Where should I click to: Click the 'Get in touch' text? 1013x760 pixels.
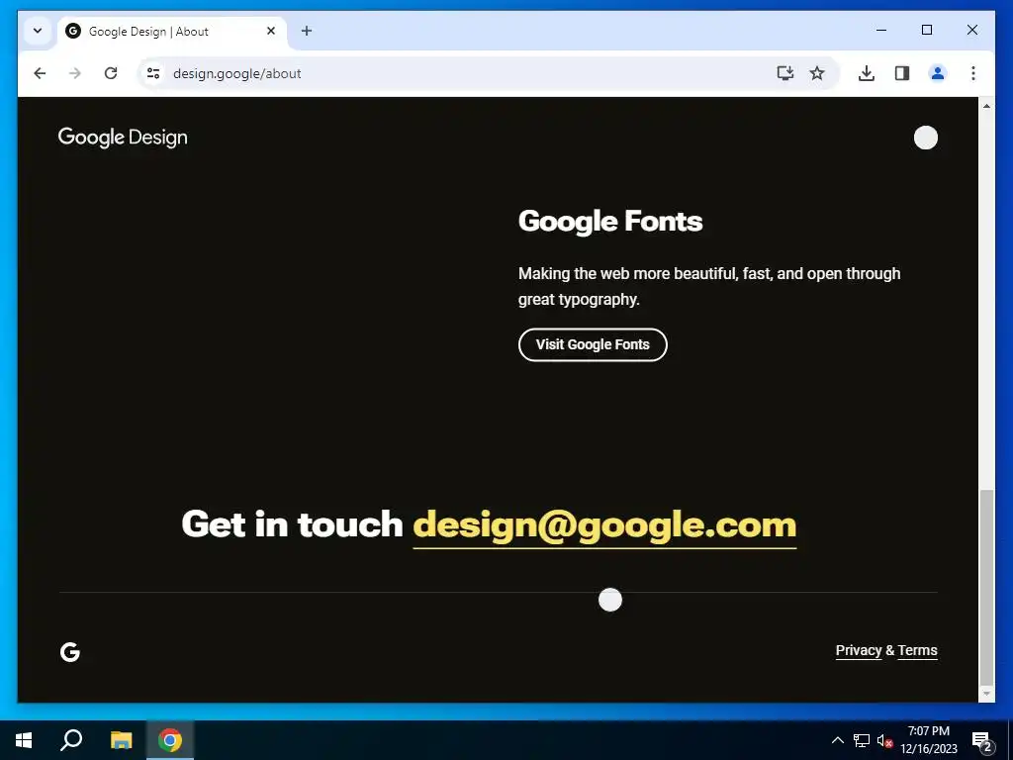pos(292,523)
